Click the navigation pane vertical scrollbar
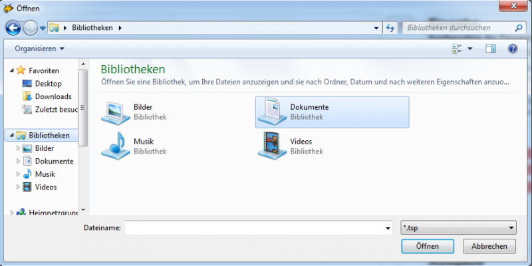 coord(83,106)
